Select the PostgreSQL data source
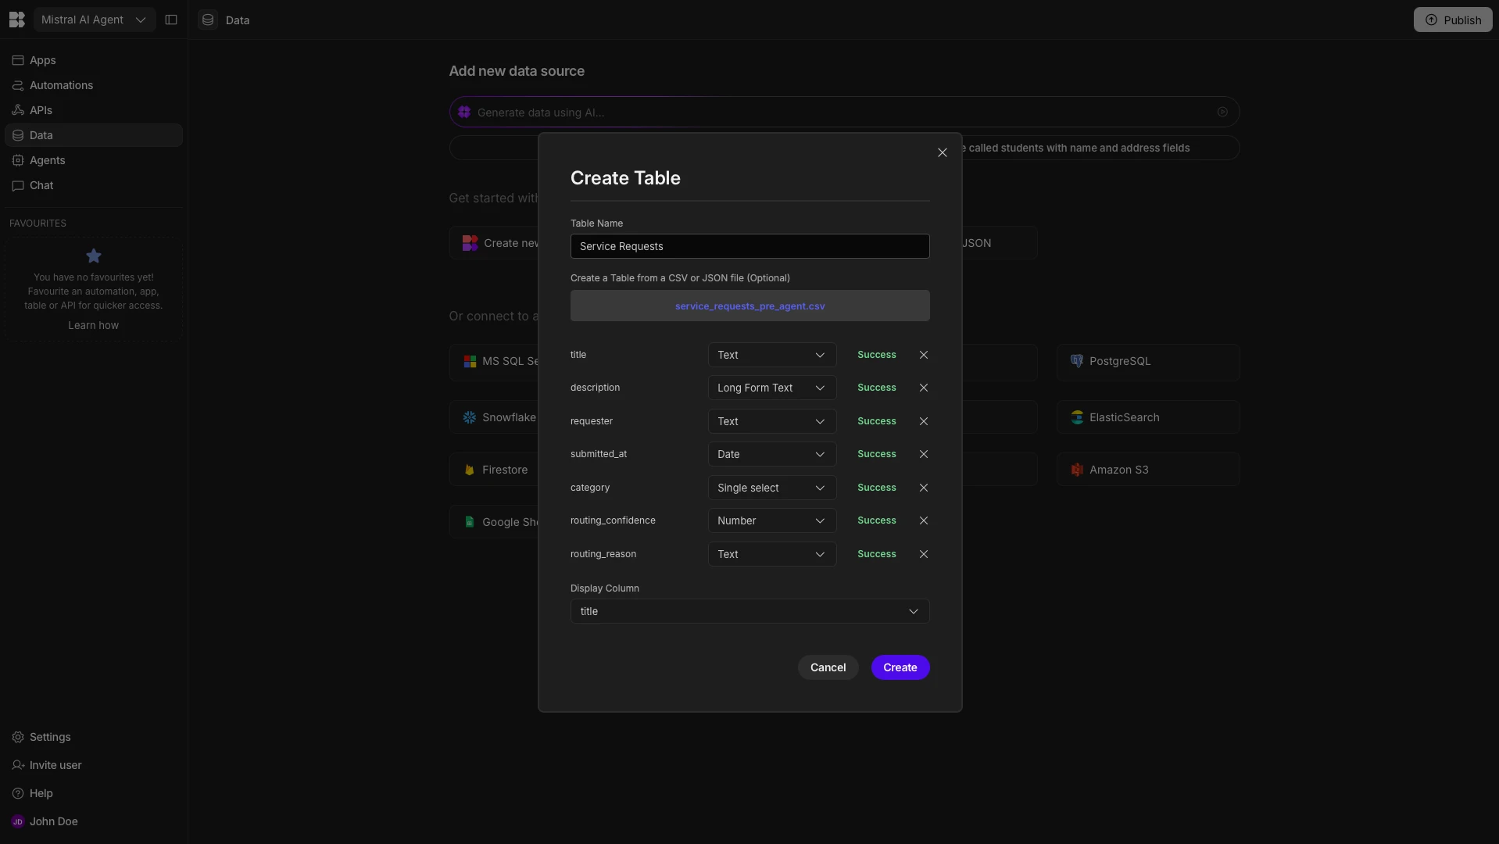The height and width of the screenshot is (844, 1499). (x=1148, y=362)
